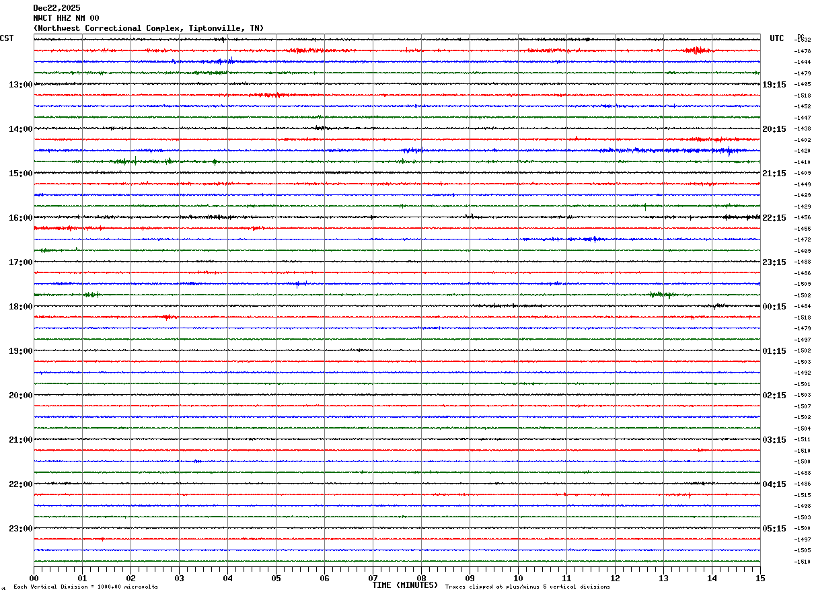The width and height of the screenshot is (814, 596).
Task: Click the Dec22,2025 date header
Action: click(x=57, y=8)
